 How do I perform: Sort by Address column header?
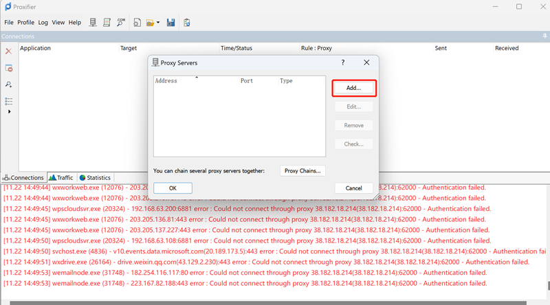pyautogui.click(x=197, y=80)
